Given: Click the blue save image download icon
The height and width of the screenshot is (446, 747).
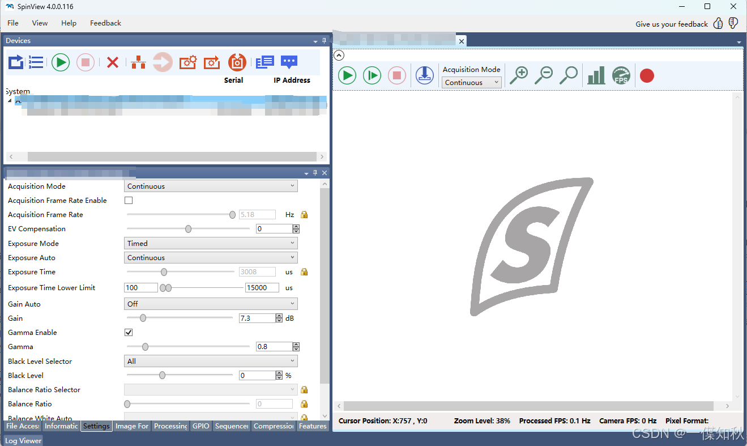Looking at the screenshot, I should 425,75.
